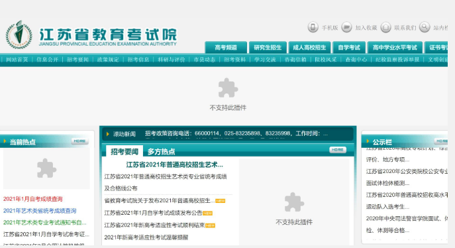
Task: Click the site search magnifier icon
Action: (425, 27)
